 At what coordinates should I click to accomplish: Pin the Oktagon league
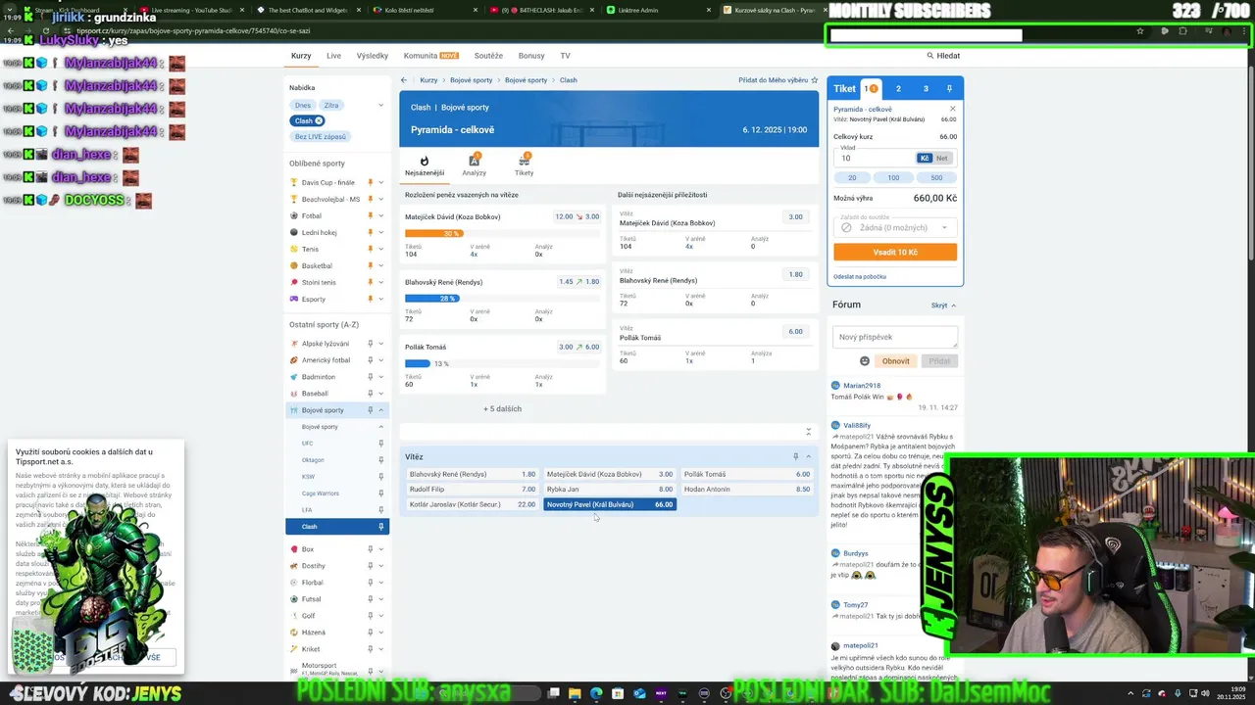381,460
